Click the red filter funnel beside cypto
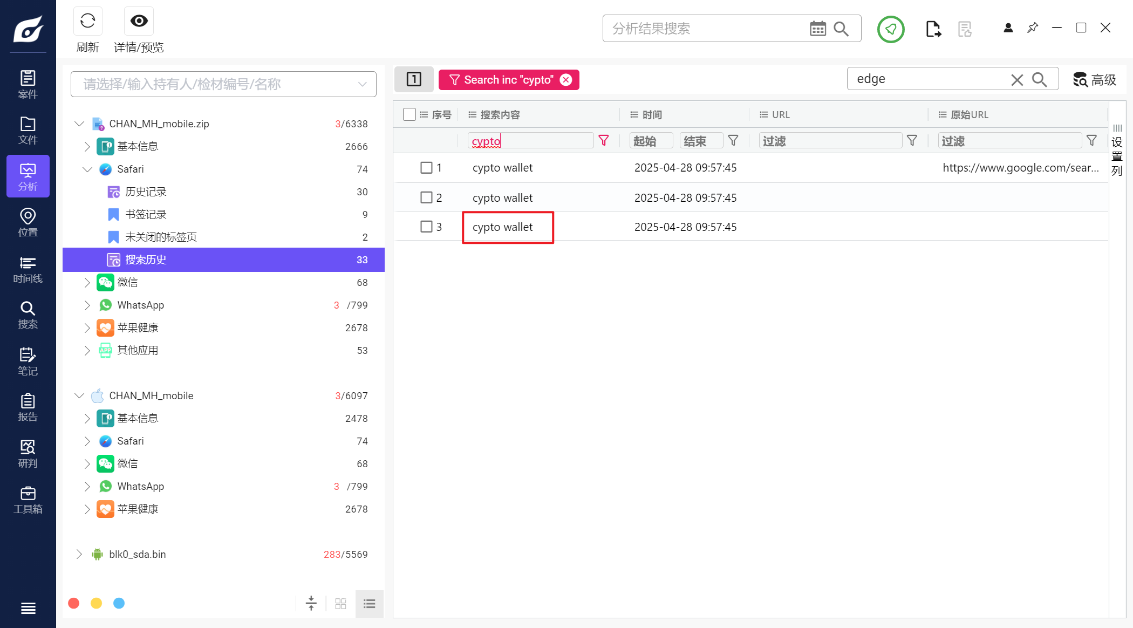 [x=604, y=141]
